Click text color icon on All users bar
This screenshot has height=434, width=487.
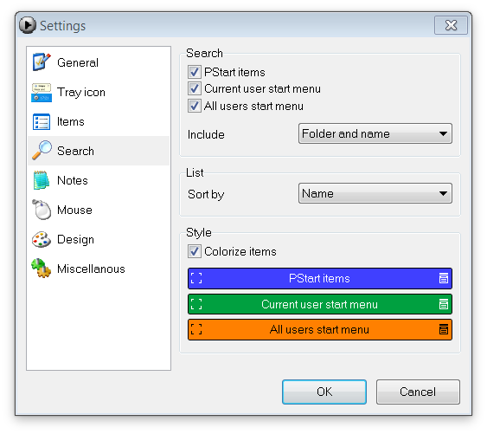point(444,329)
